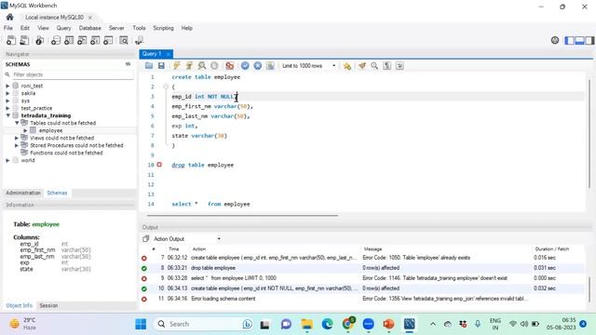The width and height of the screenshot is (596, 335).
Task: Rollback the current transaction
Action: [x=258, y=66]
